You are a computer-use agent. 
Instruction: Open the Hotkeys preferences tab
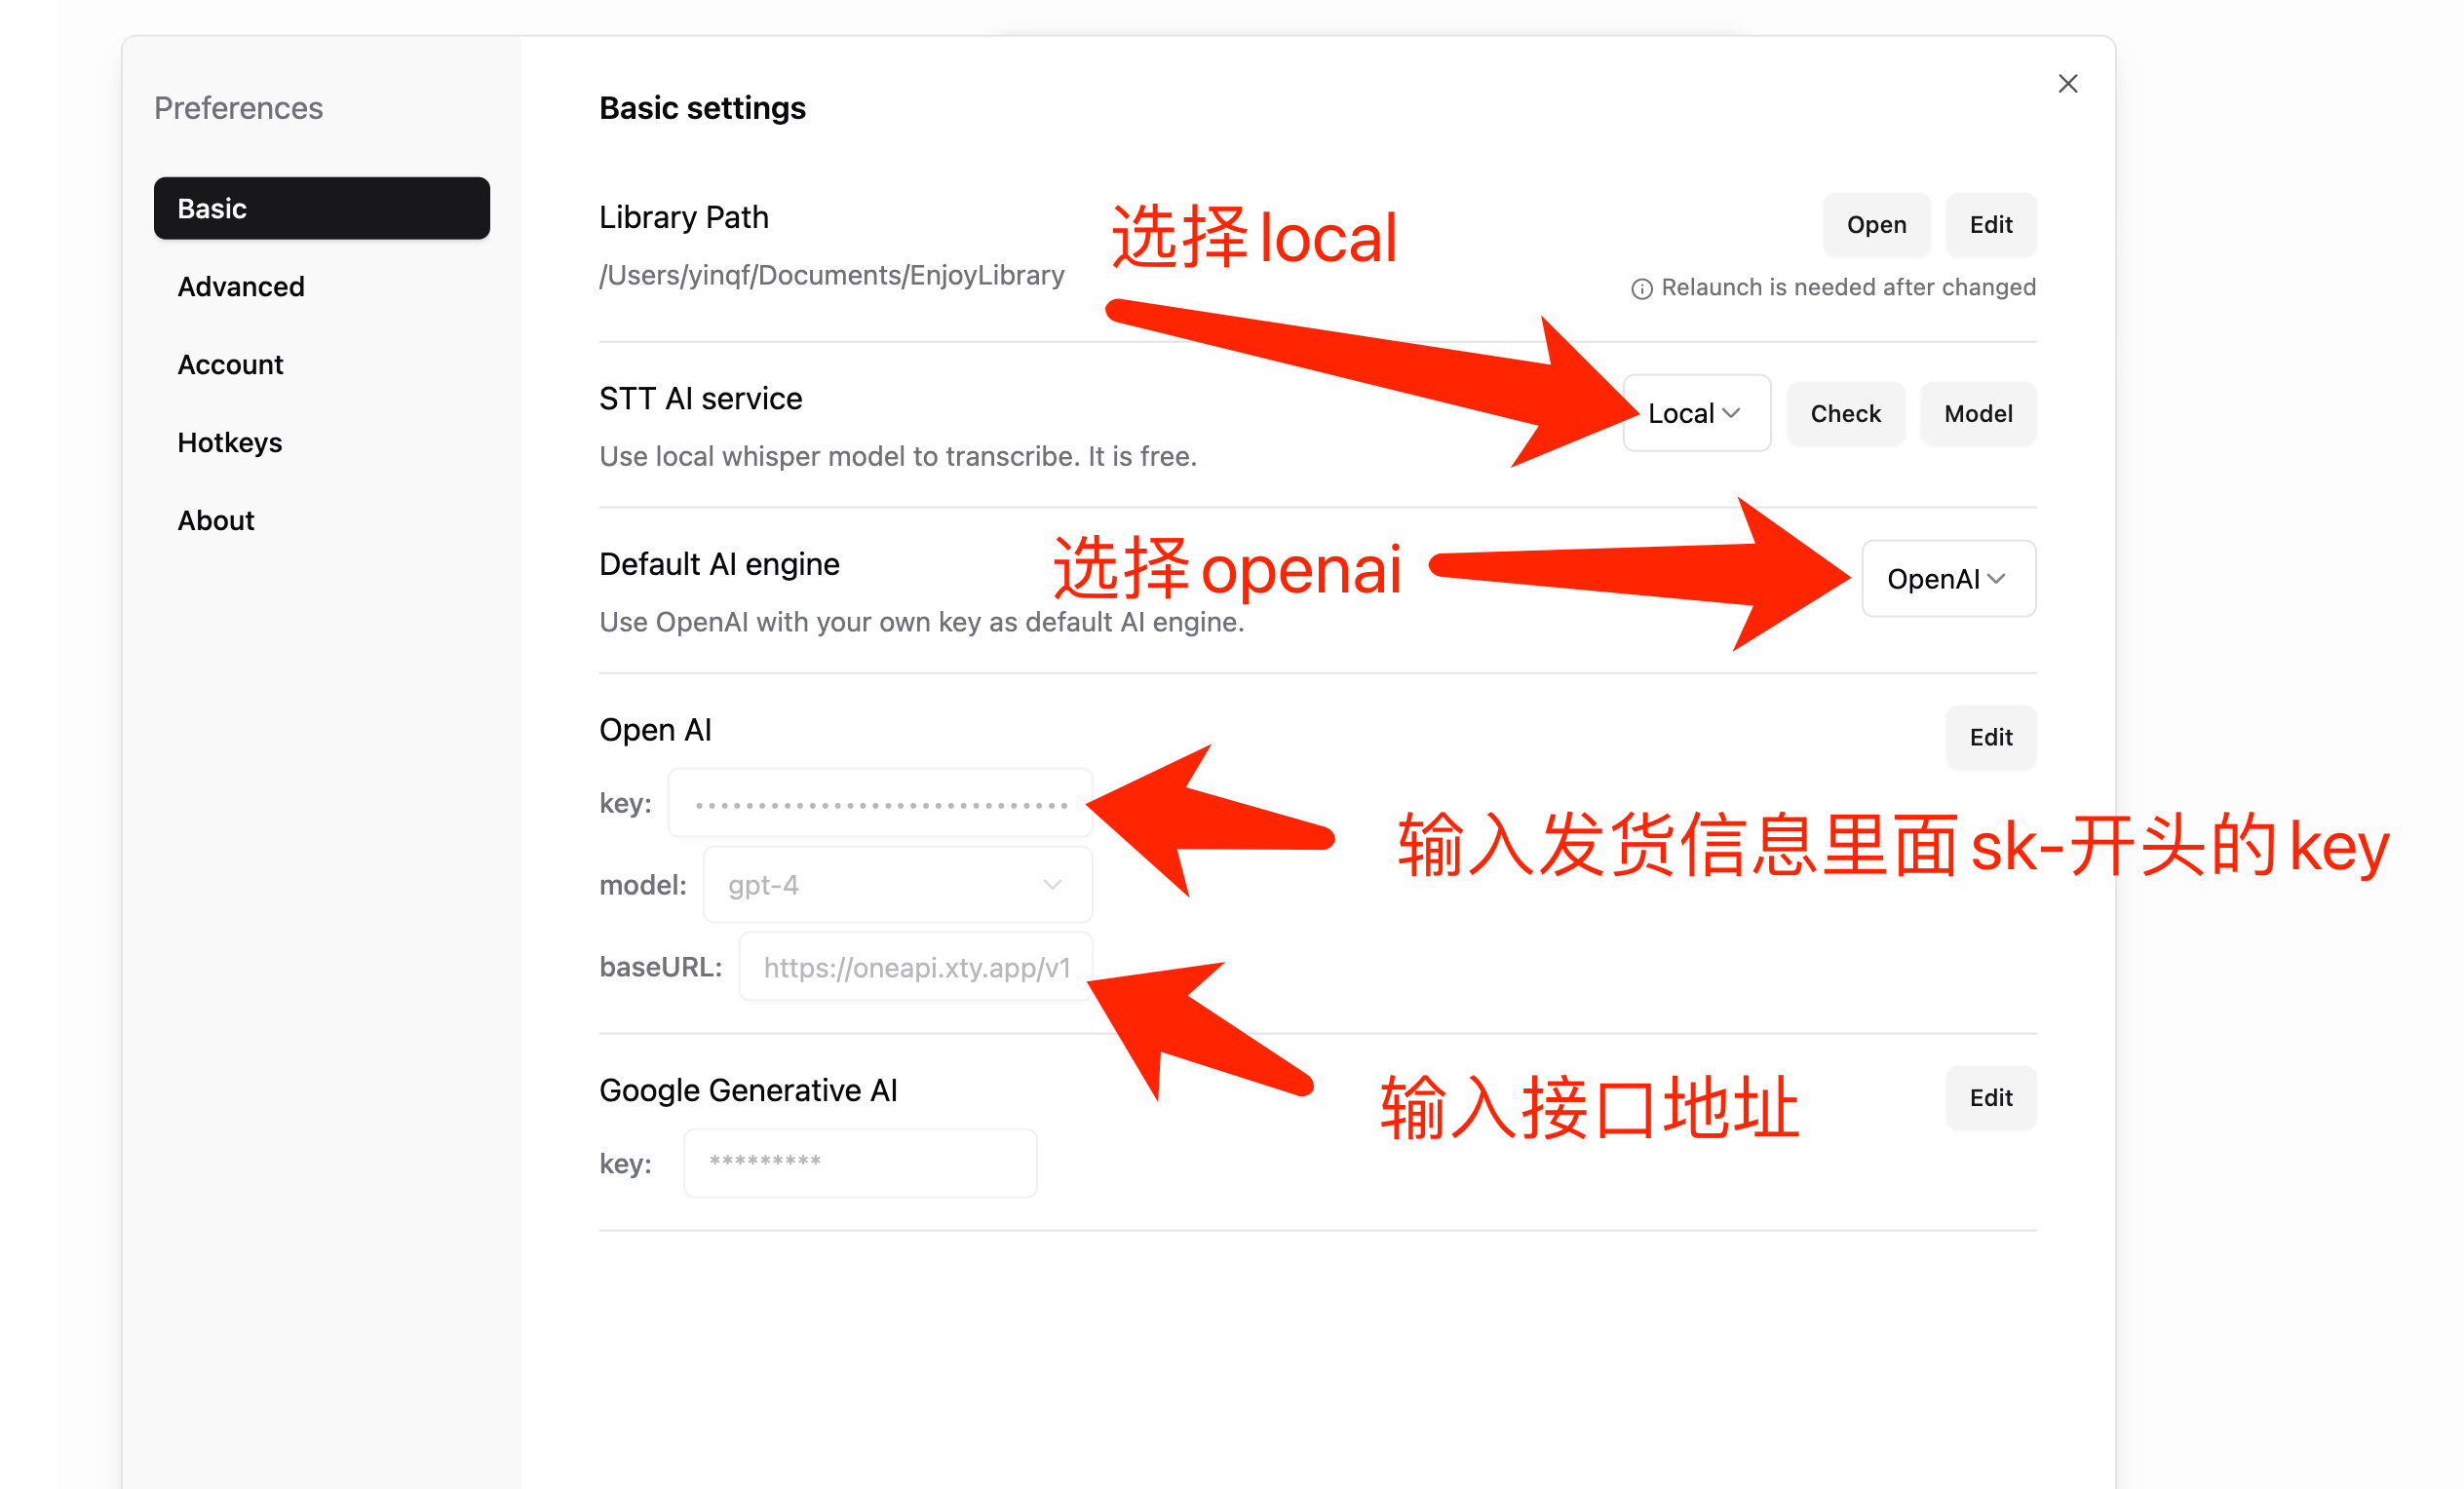point(229,443)
